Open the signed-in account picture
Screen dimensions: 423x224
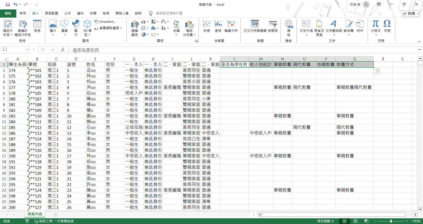pos(366,4)
